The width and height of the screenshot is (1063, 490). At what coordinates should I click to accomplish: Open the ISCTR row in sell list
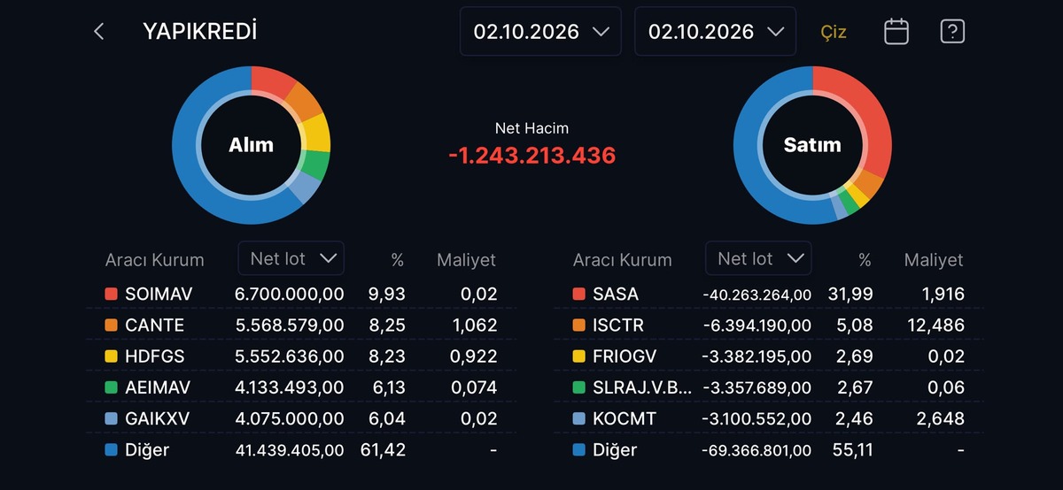click(769, 325)
